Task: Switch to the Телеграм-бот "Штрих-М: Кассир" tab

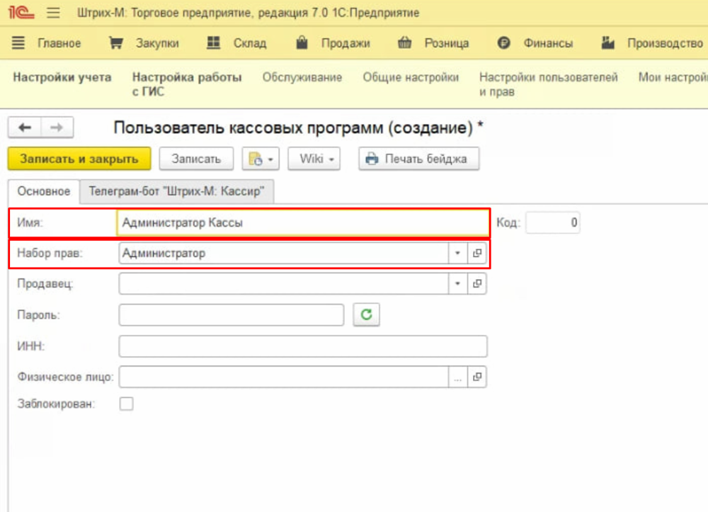Action: (176, 191)
